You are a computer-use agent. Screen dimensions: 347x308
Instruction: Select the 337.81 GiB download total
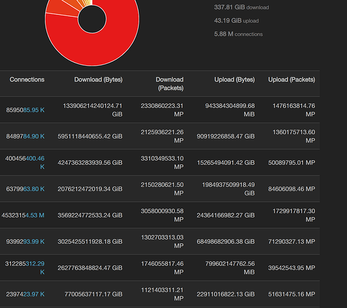[242, 7]
